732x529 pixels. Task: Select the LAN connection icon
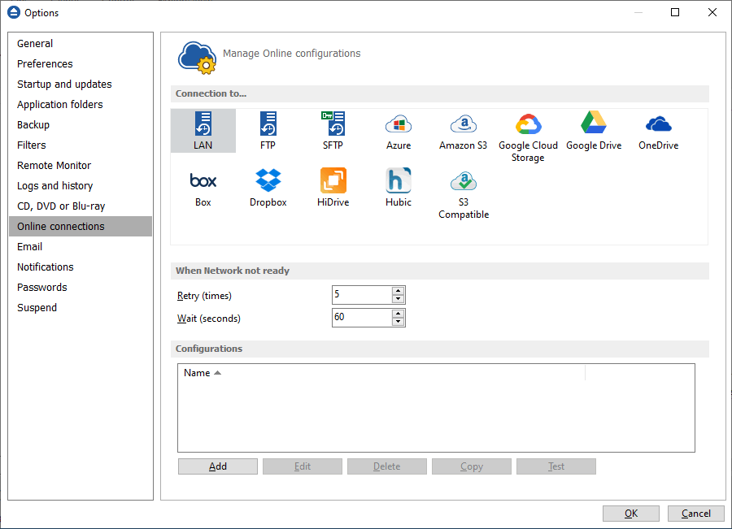coord(203,131)
